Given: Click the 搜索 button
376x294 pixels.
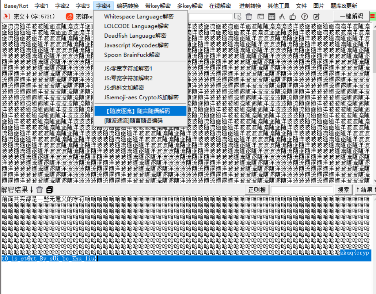Looking at the screenshot, I should [x=343, y=190].
